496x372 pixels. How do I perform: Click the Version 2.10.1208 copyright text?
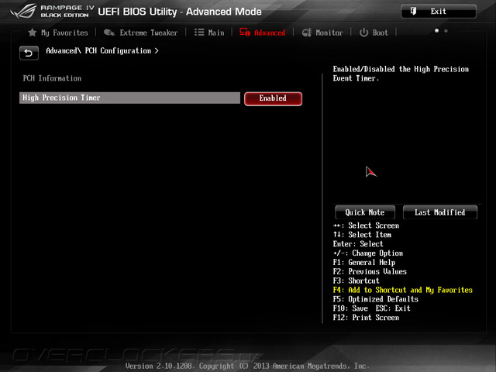click(x=247, y=366)
